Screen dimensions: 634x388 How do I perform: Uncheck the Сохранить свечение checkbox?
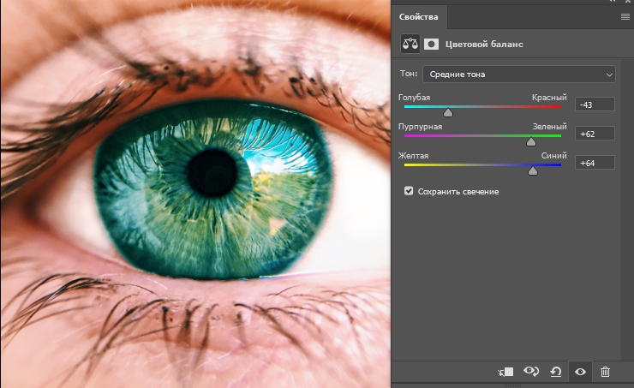[409, 191]
